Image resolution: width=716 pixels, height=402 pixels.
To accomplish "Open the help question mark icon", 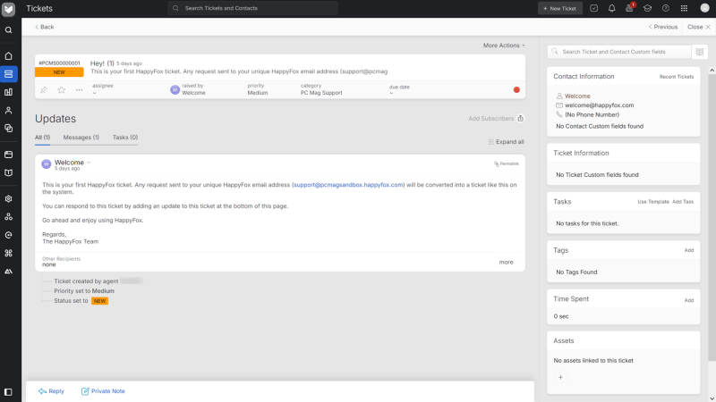I will tap(665, 8).
